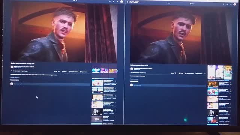Like the video in the right window
Screen dimensions: 240x135
tap(172, 73)
